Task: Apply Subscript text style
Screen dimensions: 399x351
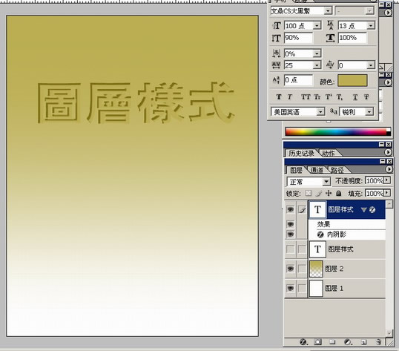Action: (340, 97)
